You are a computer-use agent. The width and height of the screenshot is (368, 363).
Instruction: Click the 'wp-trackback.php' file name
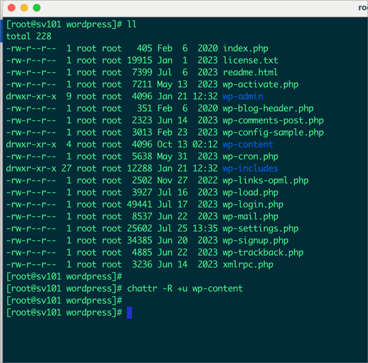point(263,252)
